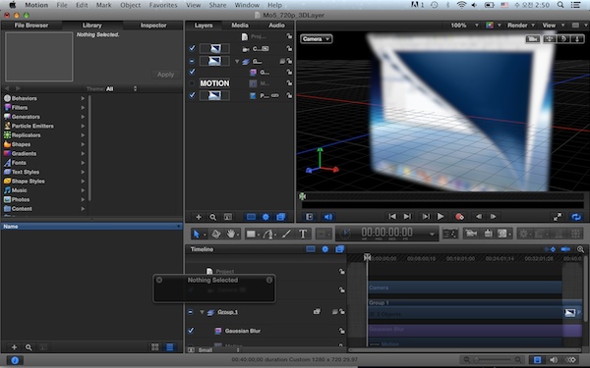Open timecode display options arrow
590x368 pixels.
tap(432, 234)
